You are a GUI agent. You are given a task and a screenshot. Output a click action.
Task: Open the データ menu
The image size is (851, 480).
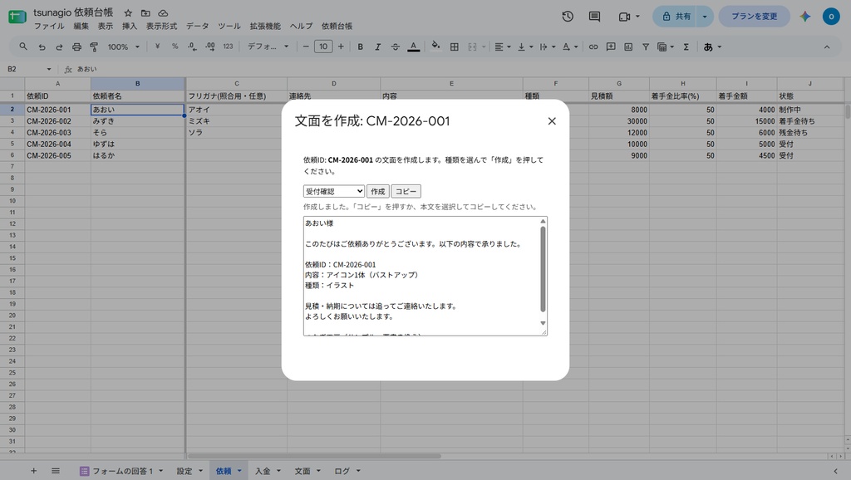point(197,26)
